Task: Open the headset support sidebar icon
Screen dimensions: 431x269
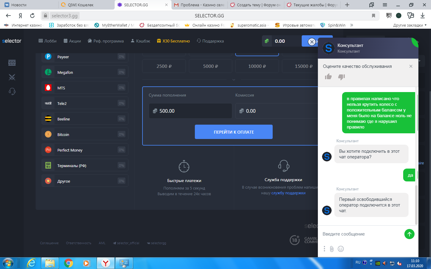Action: coord(12,91)
